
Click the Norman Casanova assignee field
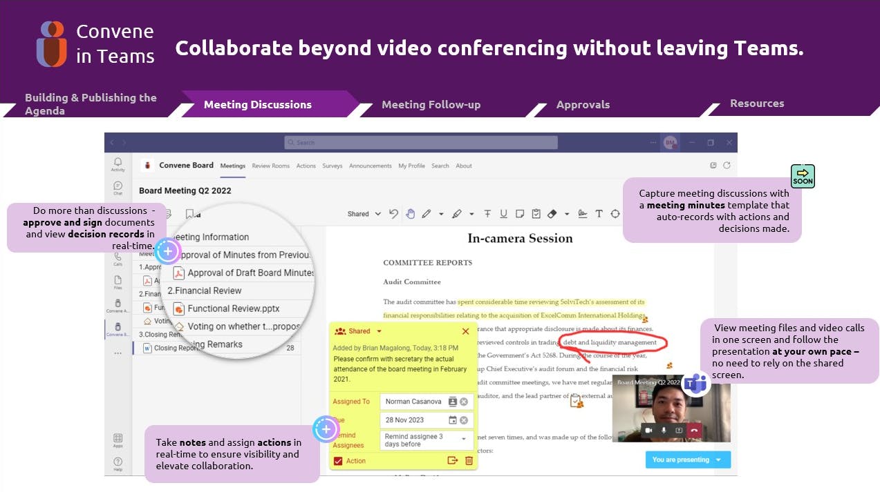427,402
